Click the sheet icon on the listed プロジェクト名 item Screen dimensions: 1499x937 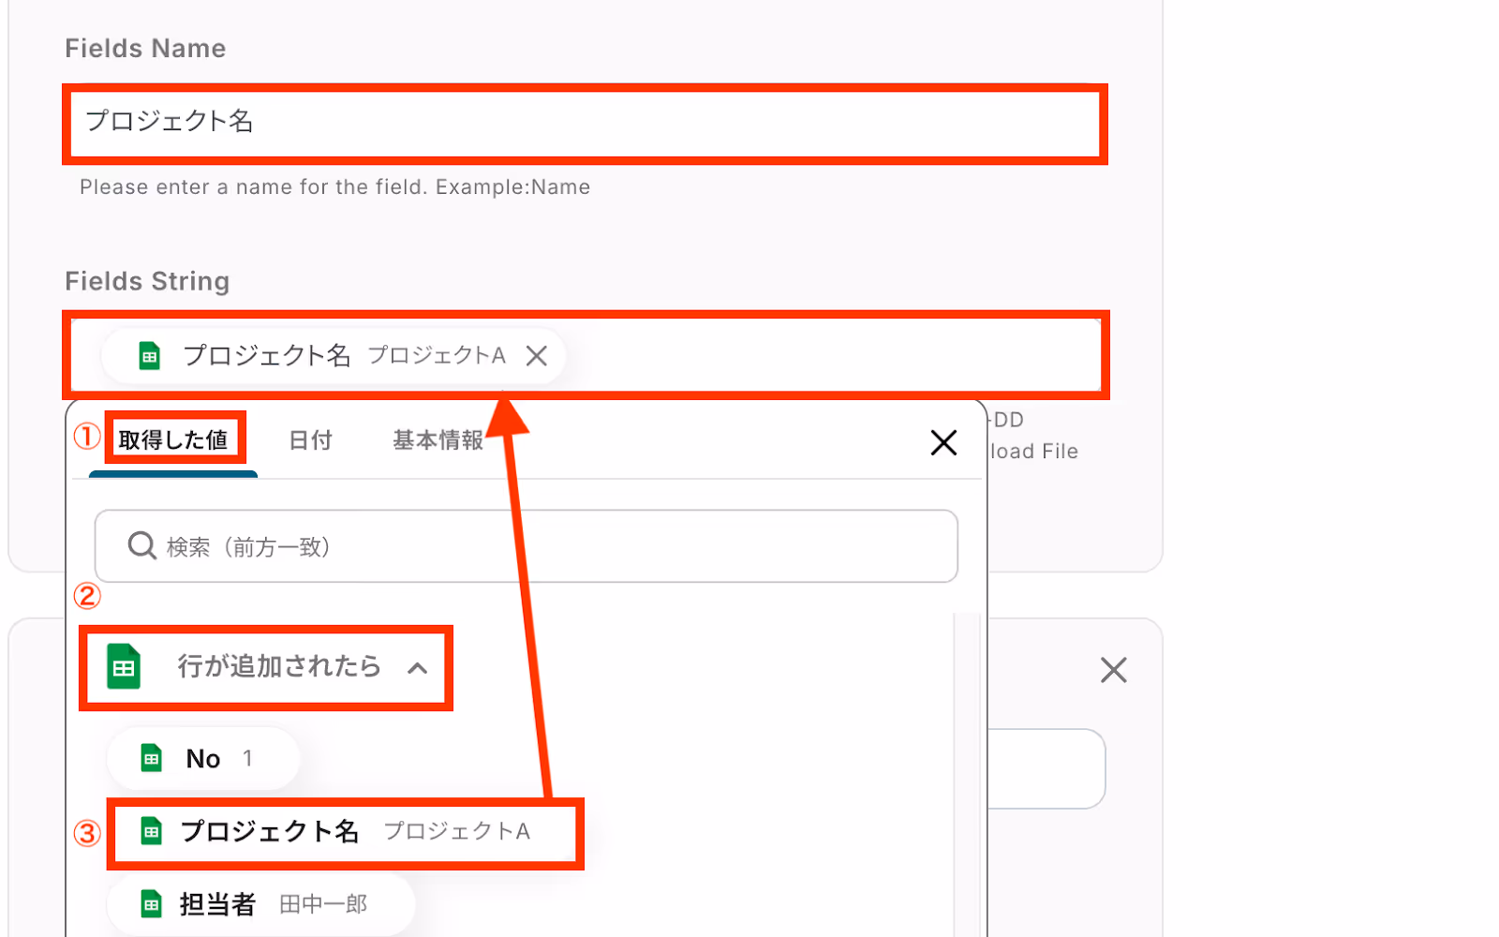point(151,831)
